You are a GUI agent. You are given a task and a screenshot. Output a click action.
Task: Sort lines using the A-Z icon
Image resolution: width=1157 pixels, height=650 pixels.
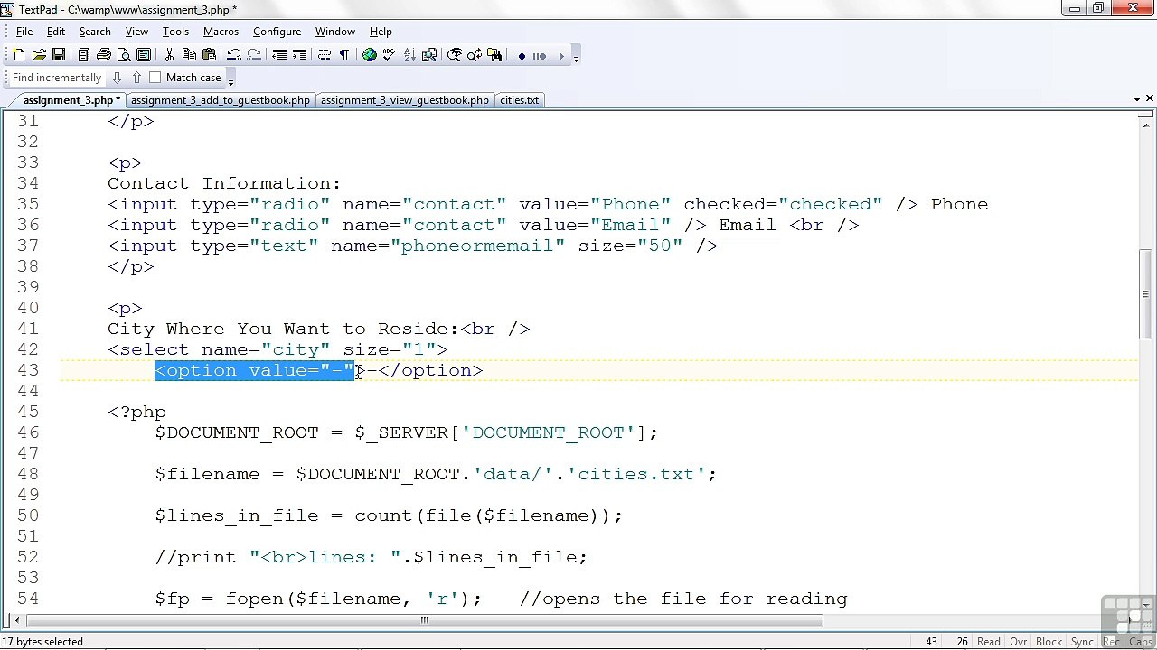[409, 55]
